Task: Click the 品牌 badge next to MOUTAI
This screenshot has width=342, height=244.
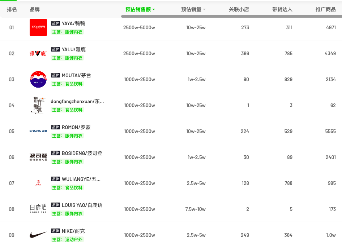Action: [x=55, y=75]
